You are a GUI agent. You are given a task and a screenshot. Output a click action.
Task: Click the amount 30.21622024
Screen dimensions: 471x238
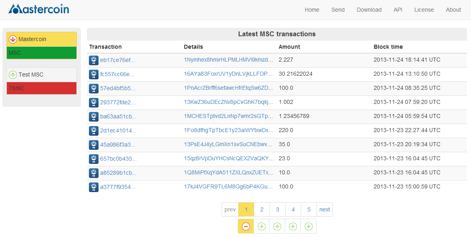tap(296, 74)
